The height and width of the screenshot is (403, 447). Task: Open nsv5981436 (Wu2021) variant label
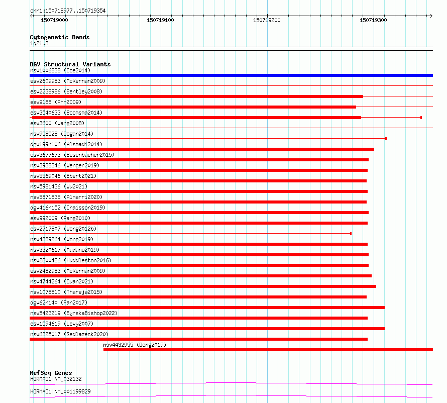click(x=59, y=186)
